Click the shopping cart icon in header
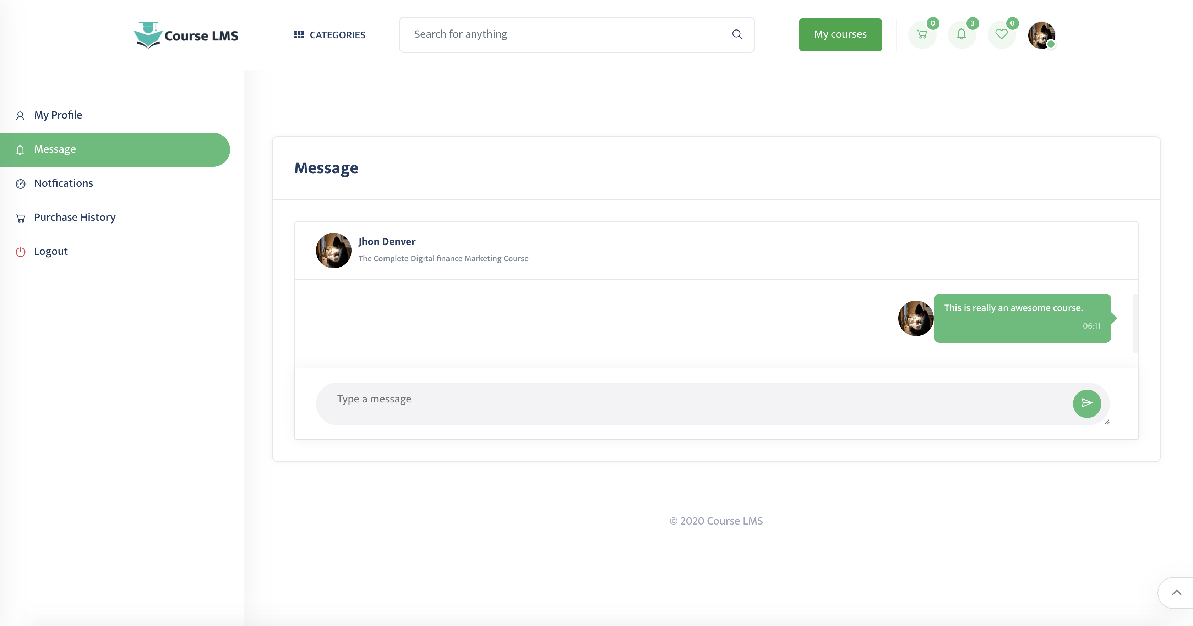The image size is (1193, 626). pos(922,35)
